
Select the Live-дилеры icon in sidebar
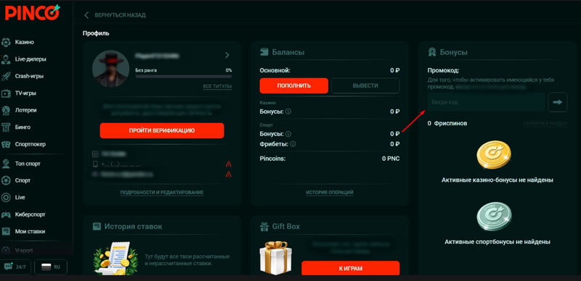6,59
